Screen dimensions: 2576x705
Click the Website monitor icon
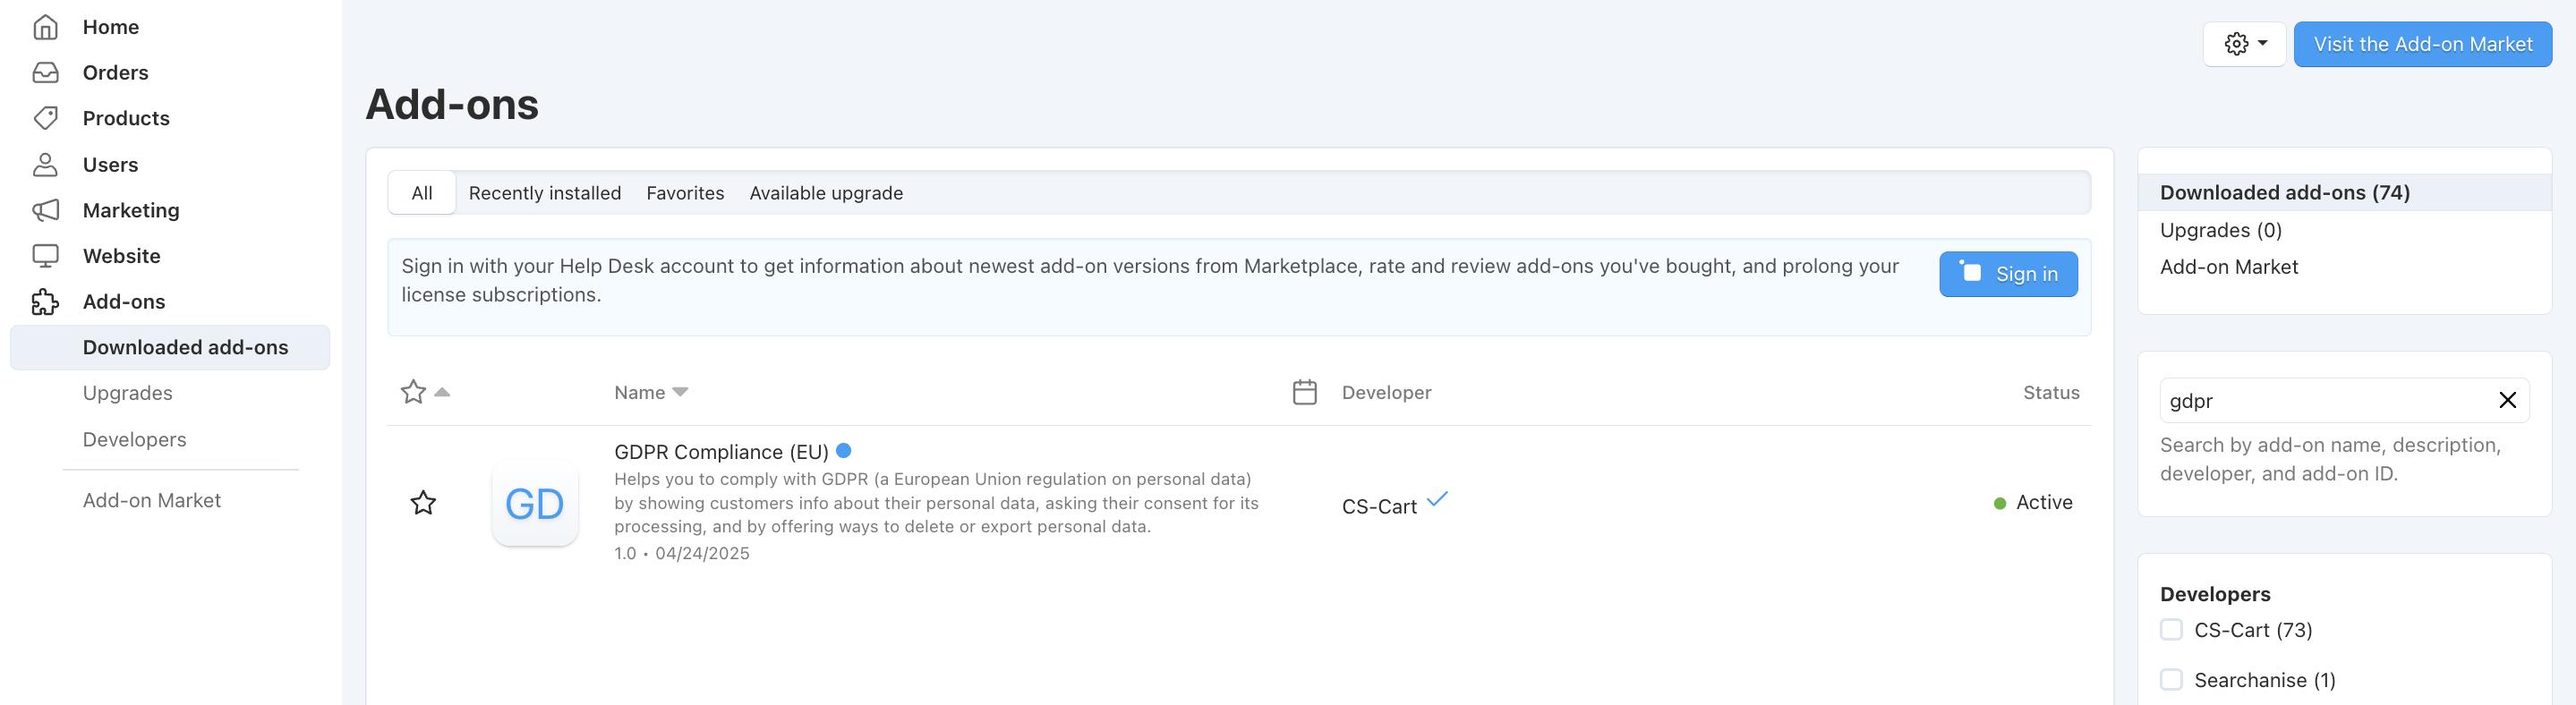click(x=46, y=256)
